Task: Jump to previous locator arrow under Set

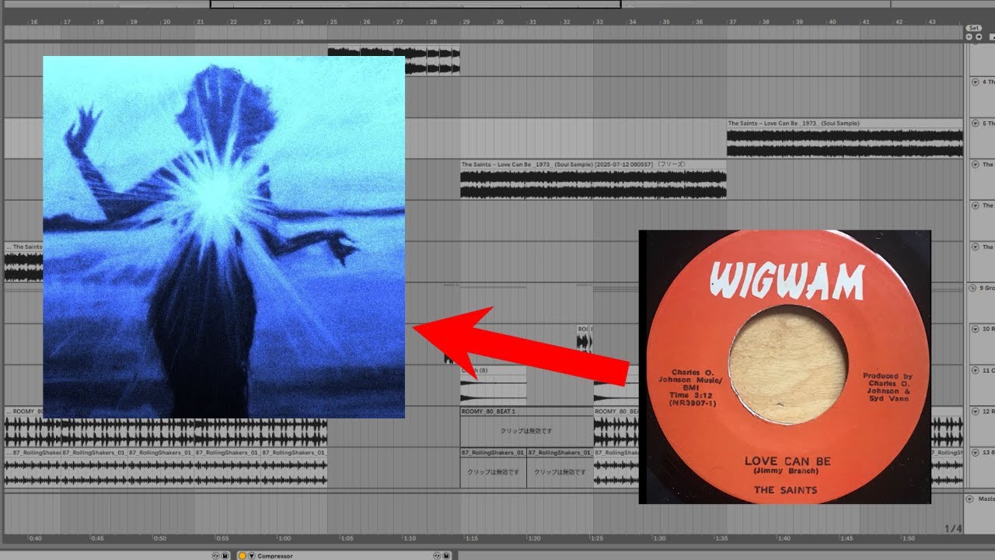Action: pos(970,37)
